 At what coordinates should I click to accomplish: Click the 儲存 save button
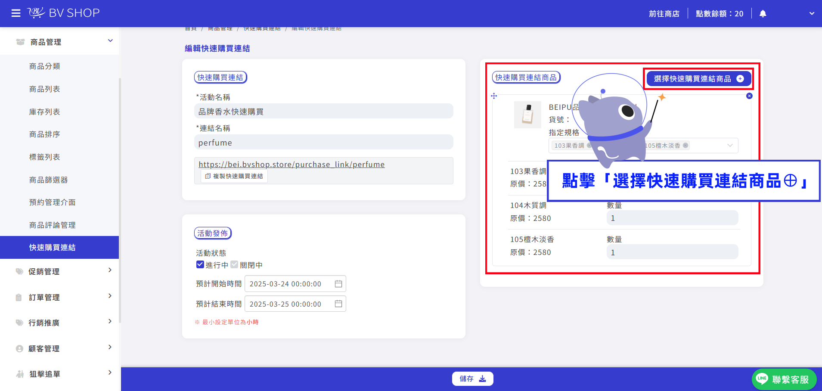coord(472,379)
